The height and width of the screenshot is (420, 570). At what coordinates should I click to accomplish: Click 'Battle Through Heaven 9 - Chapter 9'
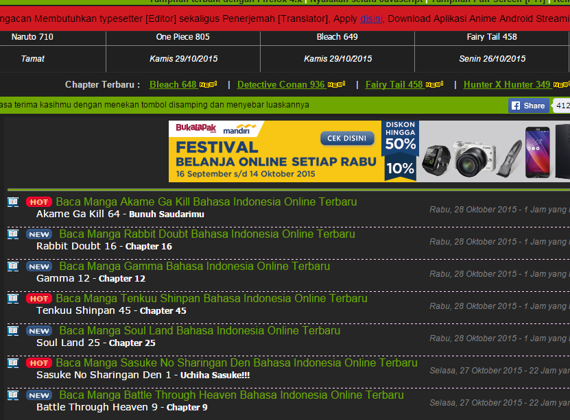(x=122, y=407)
